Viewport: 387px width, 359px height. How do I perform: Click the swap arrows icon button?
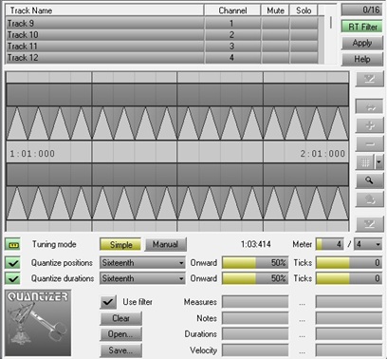pos(369,106)
